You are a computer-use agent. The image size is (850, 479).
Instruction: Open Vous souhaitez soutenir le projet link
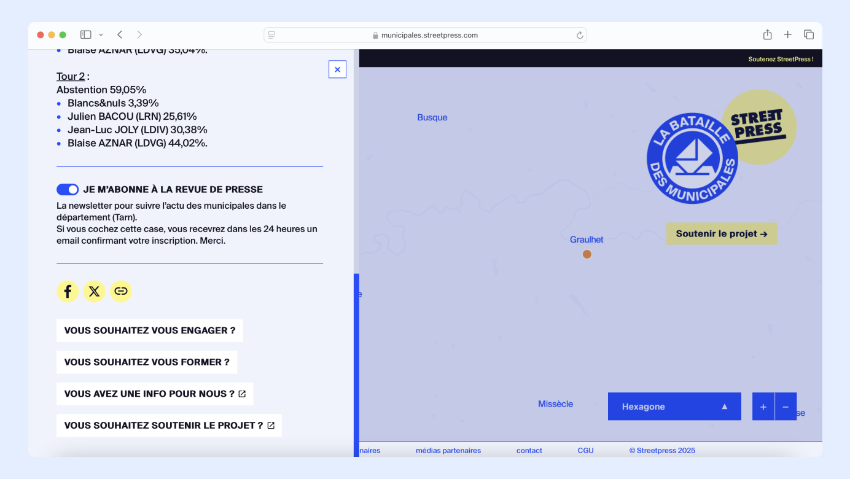point(169,426)
